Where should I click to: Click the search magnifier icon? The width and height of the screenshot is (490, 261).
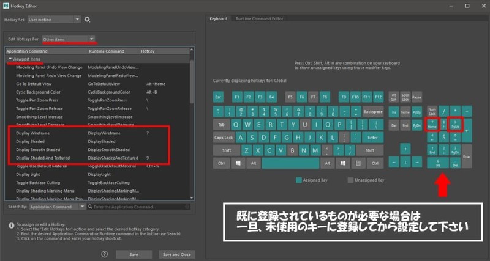[90, 207]
